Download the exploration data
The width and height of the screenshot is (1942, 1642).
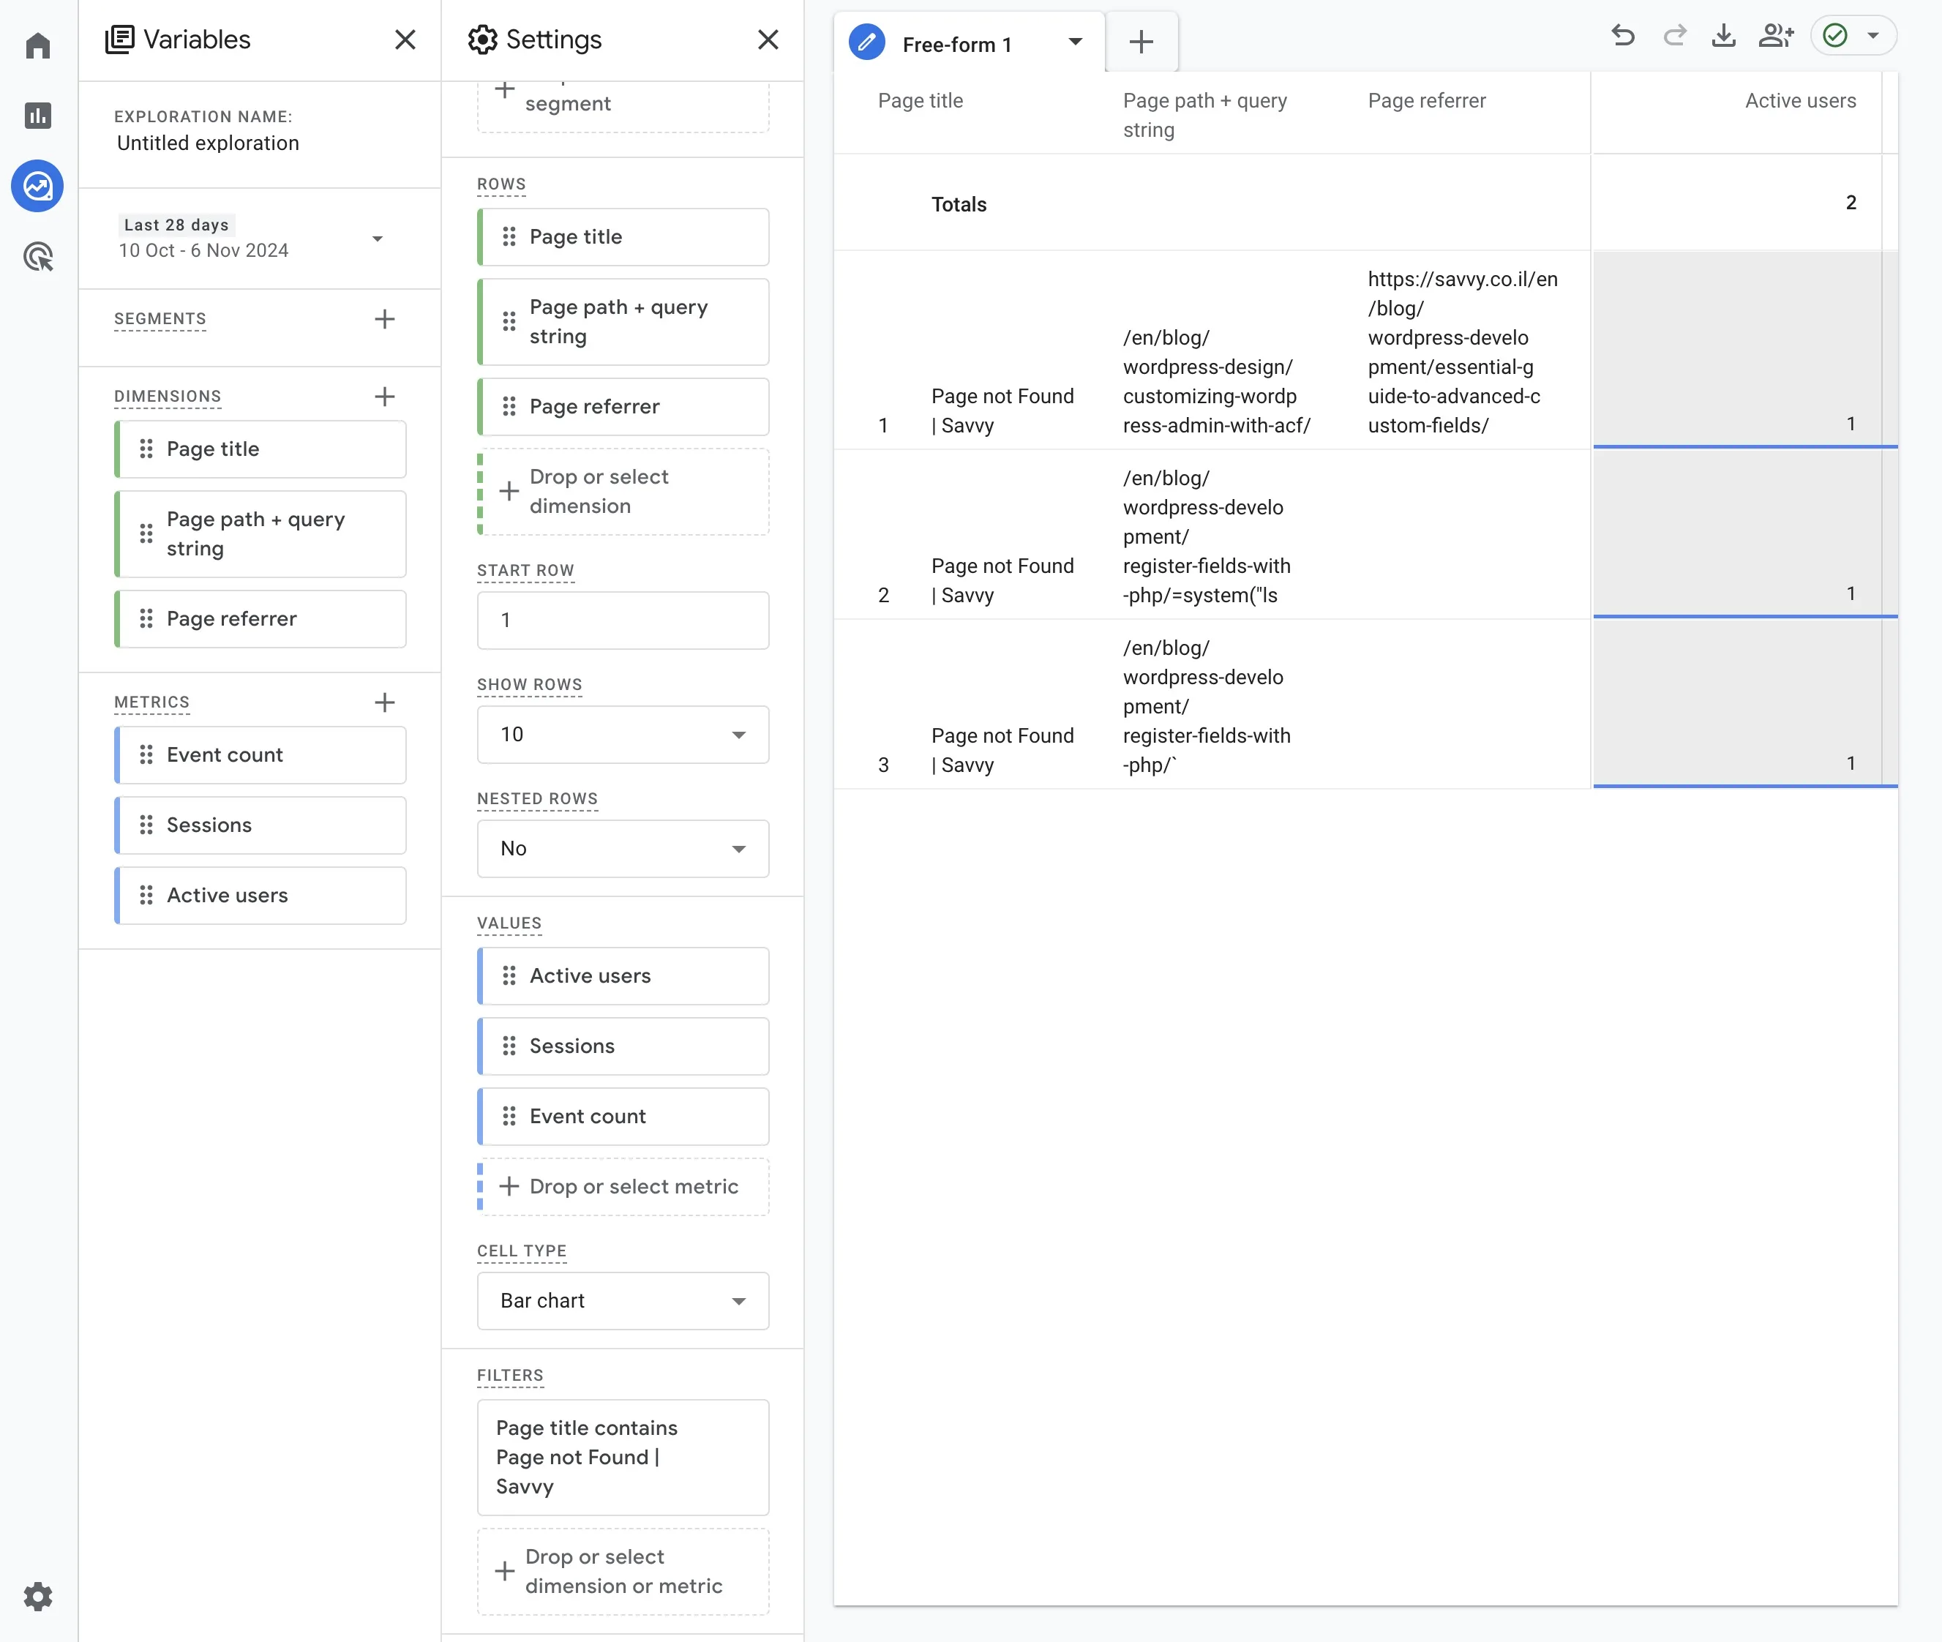point(1724,35)
